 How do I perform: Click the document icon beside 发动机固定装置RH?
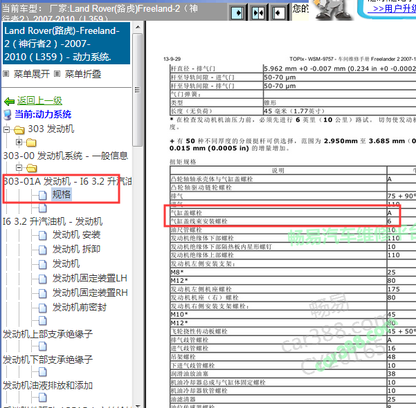tap(43, 293)
